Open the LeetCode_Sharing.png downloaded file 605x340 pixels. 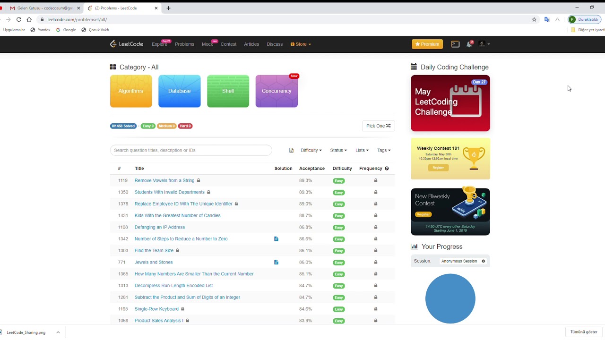26,332
